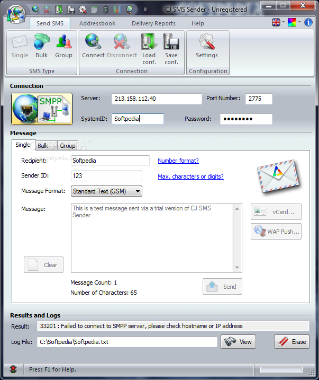The image size is (319, 380).
Task: Click the Clear message button
Action: pyautogui.click(x=43, y=264)
